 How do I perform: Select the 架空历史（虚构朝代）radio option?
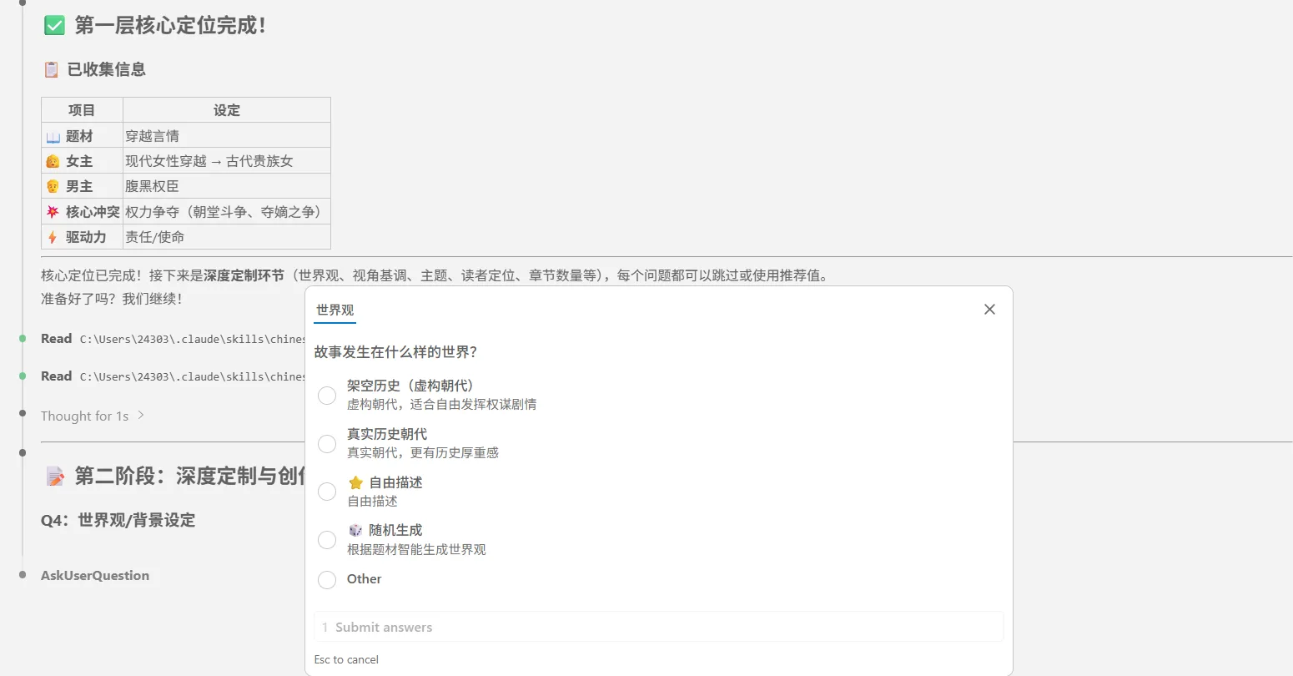(327, 396)
